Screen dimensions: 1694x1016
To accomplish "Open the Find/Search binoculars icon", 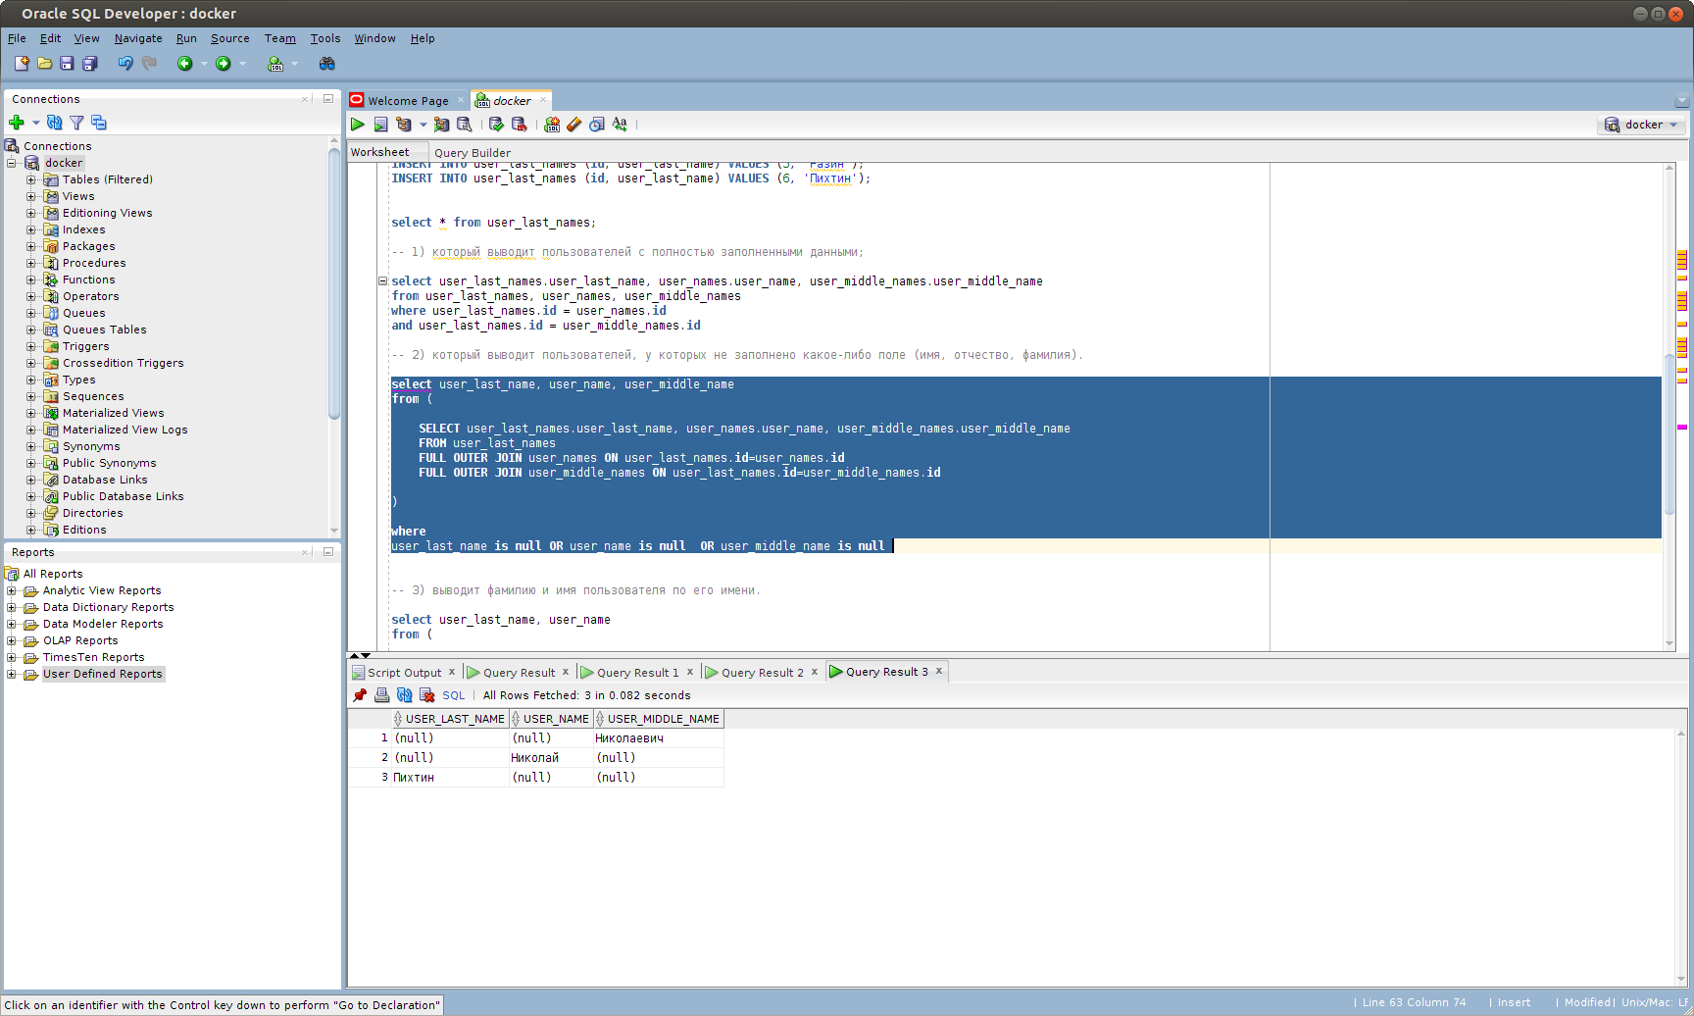I will coord(326,63).
